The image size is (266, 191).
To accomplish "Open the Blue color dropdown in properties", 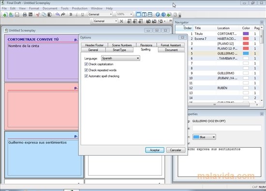I will coord(204,137).
